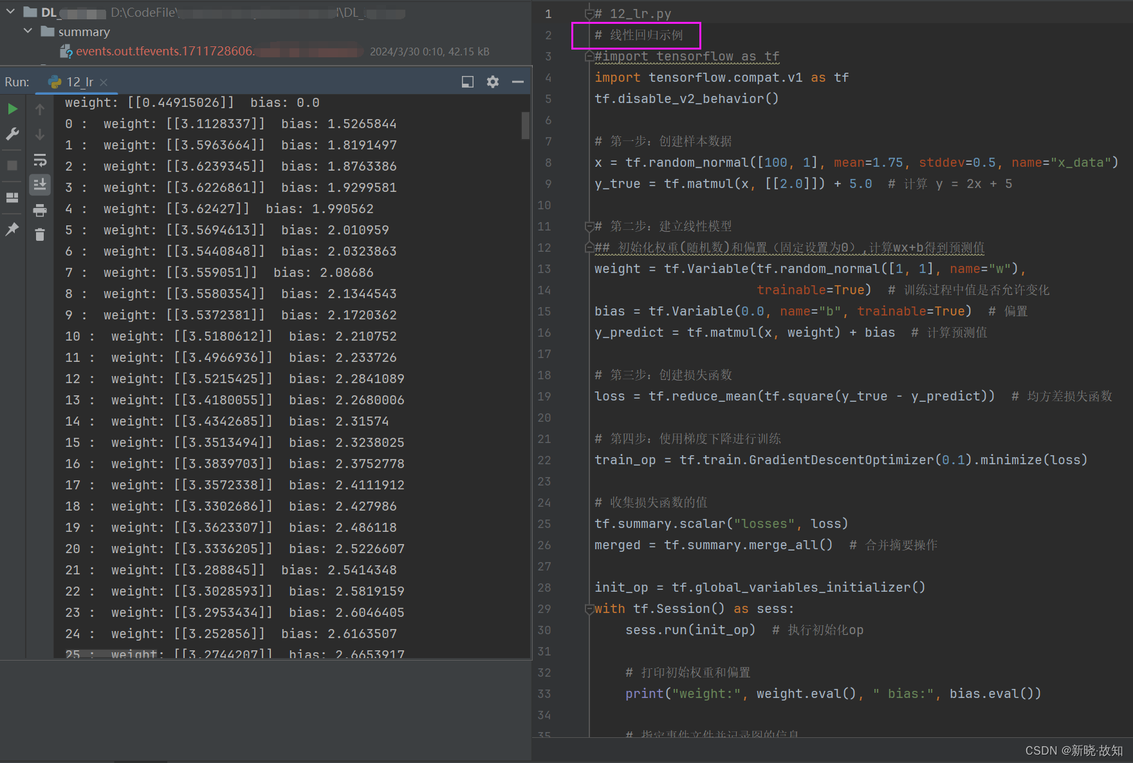Fold marker at line 12 comment

click(x=589, y=248)
